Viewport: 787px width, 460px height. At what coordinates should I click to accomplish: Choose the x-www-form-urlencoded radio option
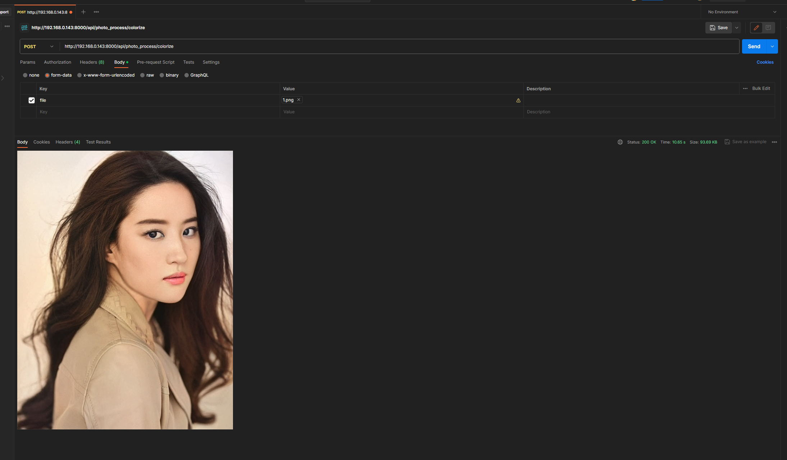click(80, 75)
